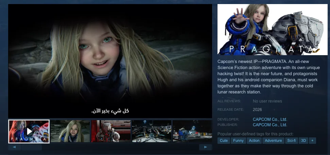330x155 pixels.
Task: Grab the thumbnail strip scrollbar handle
Action: coord(32,147)
